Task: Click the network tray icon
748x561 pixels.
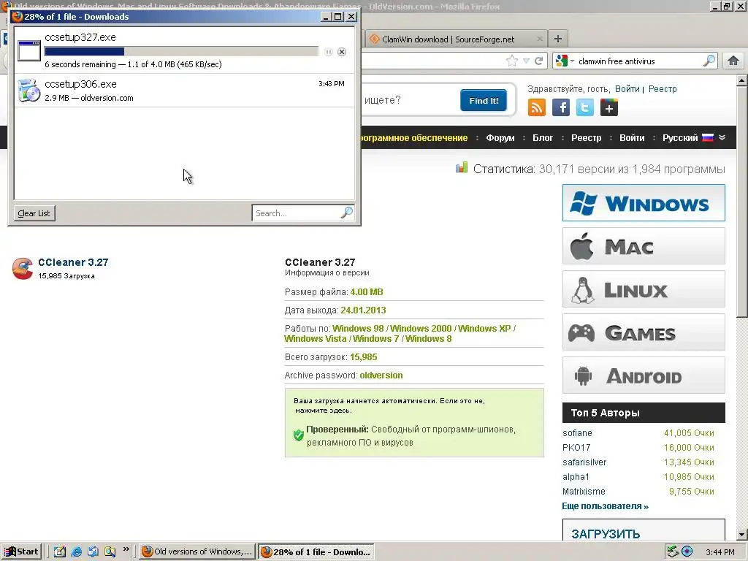Action: 673,552
